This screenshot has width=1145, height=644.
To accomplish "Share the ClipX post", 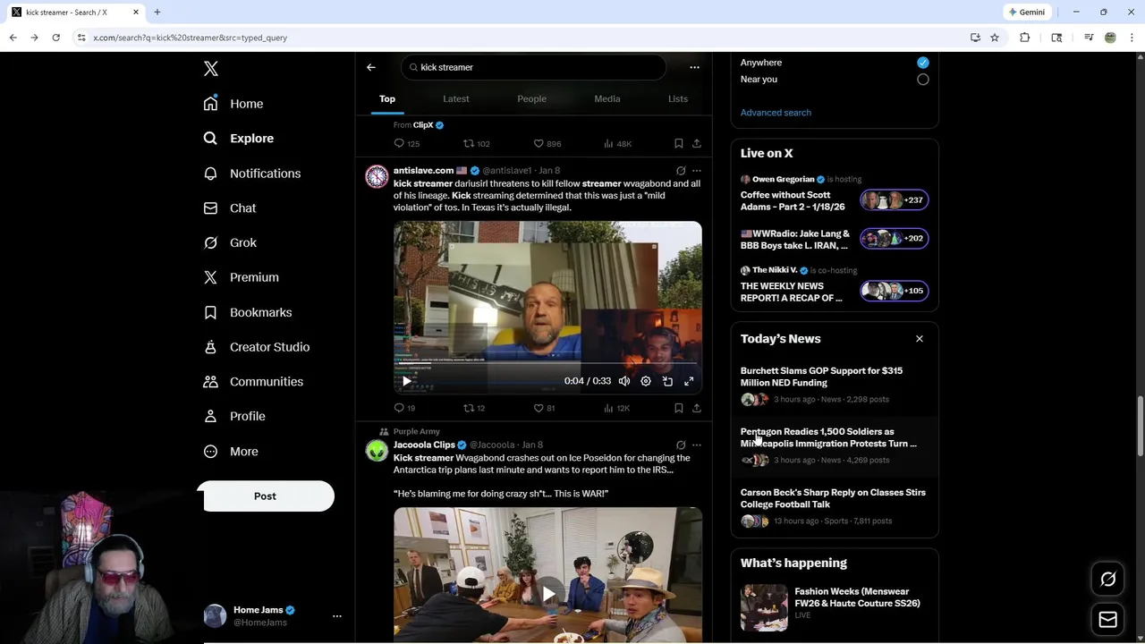I will 696,143.
